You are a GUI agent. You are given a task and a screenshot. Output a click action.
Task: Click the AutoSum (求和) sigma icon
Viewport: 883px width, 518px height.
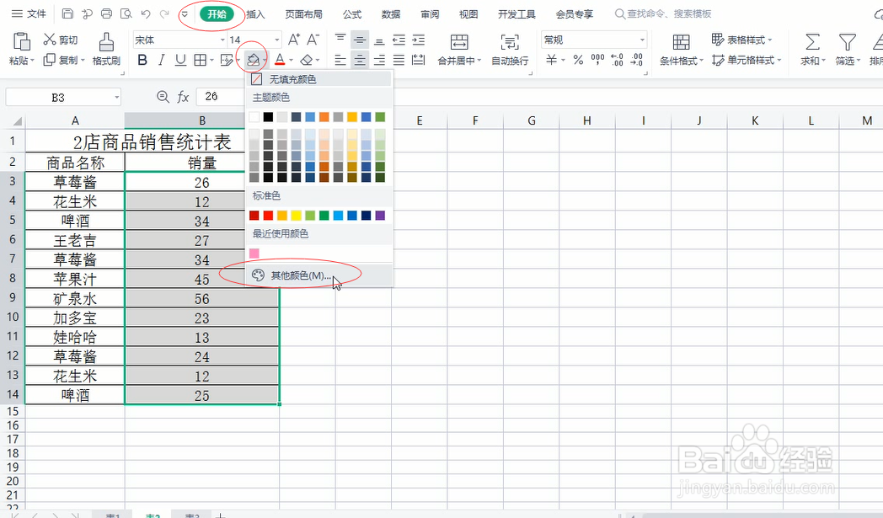[x=812, y=41]
